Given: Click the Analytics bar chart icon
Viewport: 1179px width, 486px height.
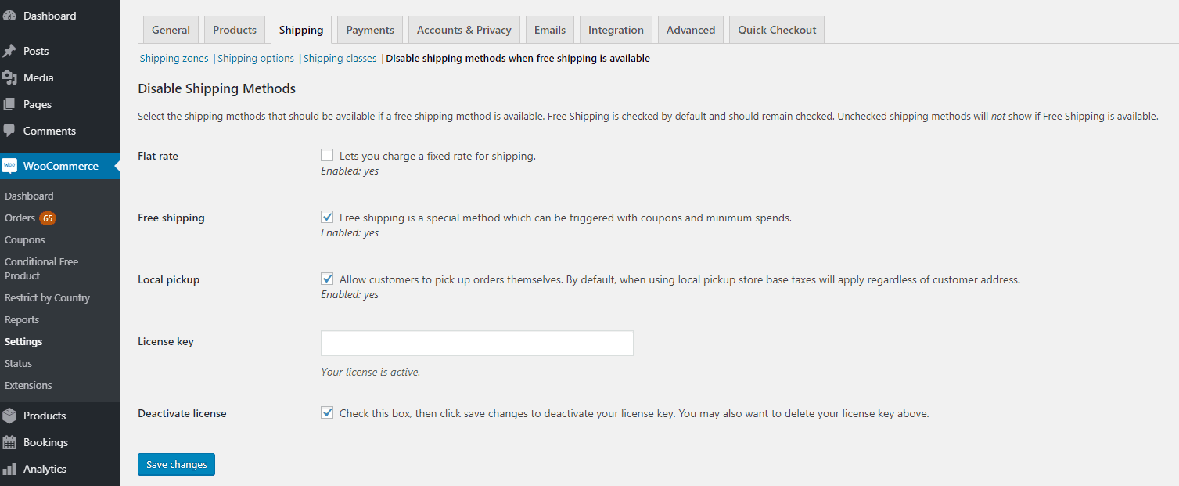Looking at the screenshot, I should click(x=9, y=469).
